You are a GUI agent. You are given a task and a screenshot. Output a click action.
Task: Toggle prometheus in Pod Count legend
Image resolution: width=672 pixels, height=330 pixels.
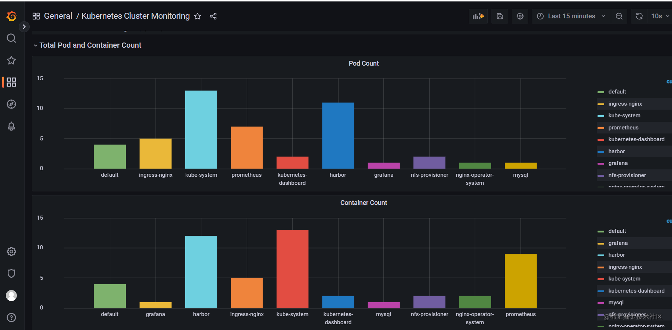tap(623, 128)
